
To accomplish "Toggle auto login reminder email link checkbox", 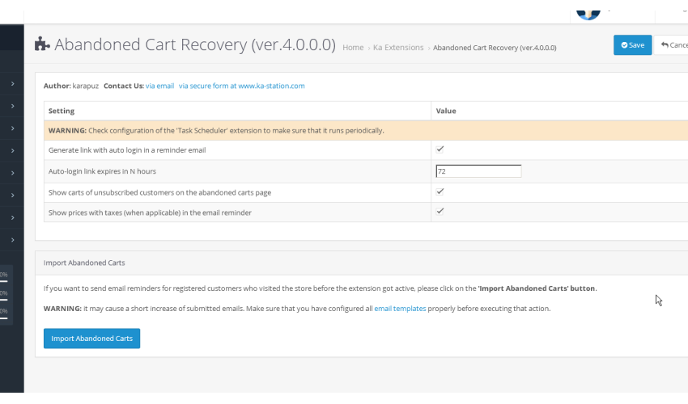I will pos(440,149).
